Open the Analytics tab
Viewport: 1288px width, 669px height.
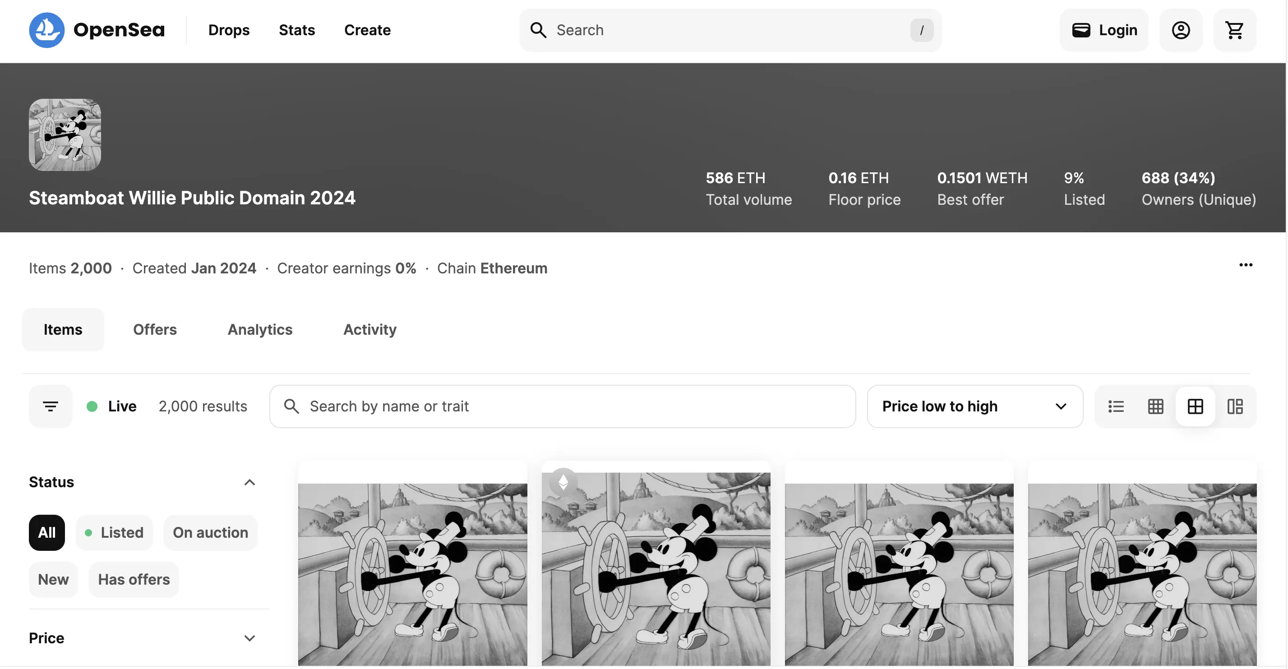(260, 329)
